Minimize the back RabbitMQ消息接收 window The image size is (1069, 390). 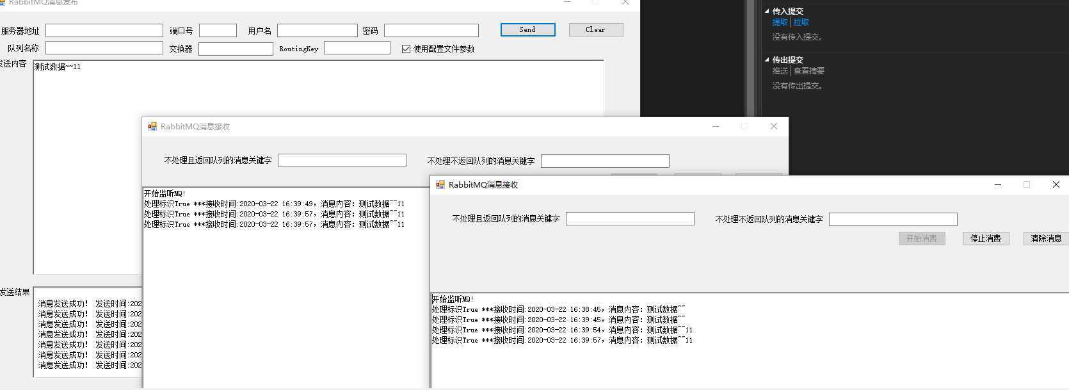point(716,126)
